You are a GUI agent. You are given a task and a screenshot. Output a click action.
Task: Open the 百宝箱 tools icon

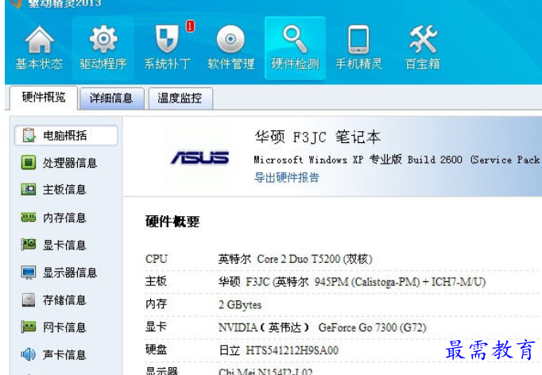(423, 39)
